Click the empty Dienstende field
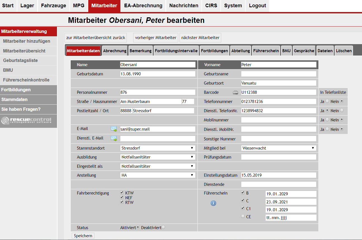362x240 pixels. point(279,184)
